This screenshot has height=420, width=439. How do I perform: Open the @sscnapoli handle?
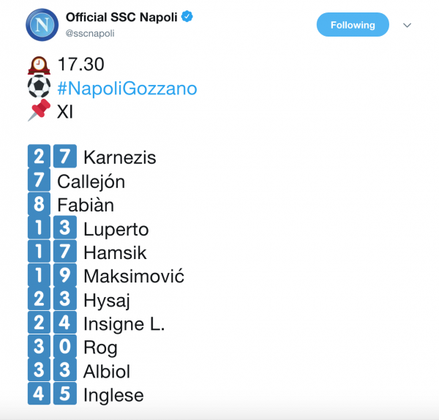pyautogui.click(x=90, y=33)
